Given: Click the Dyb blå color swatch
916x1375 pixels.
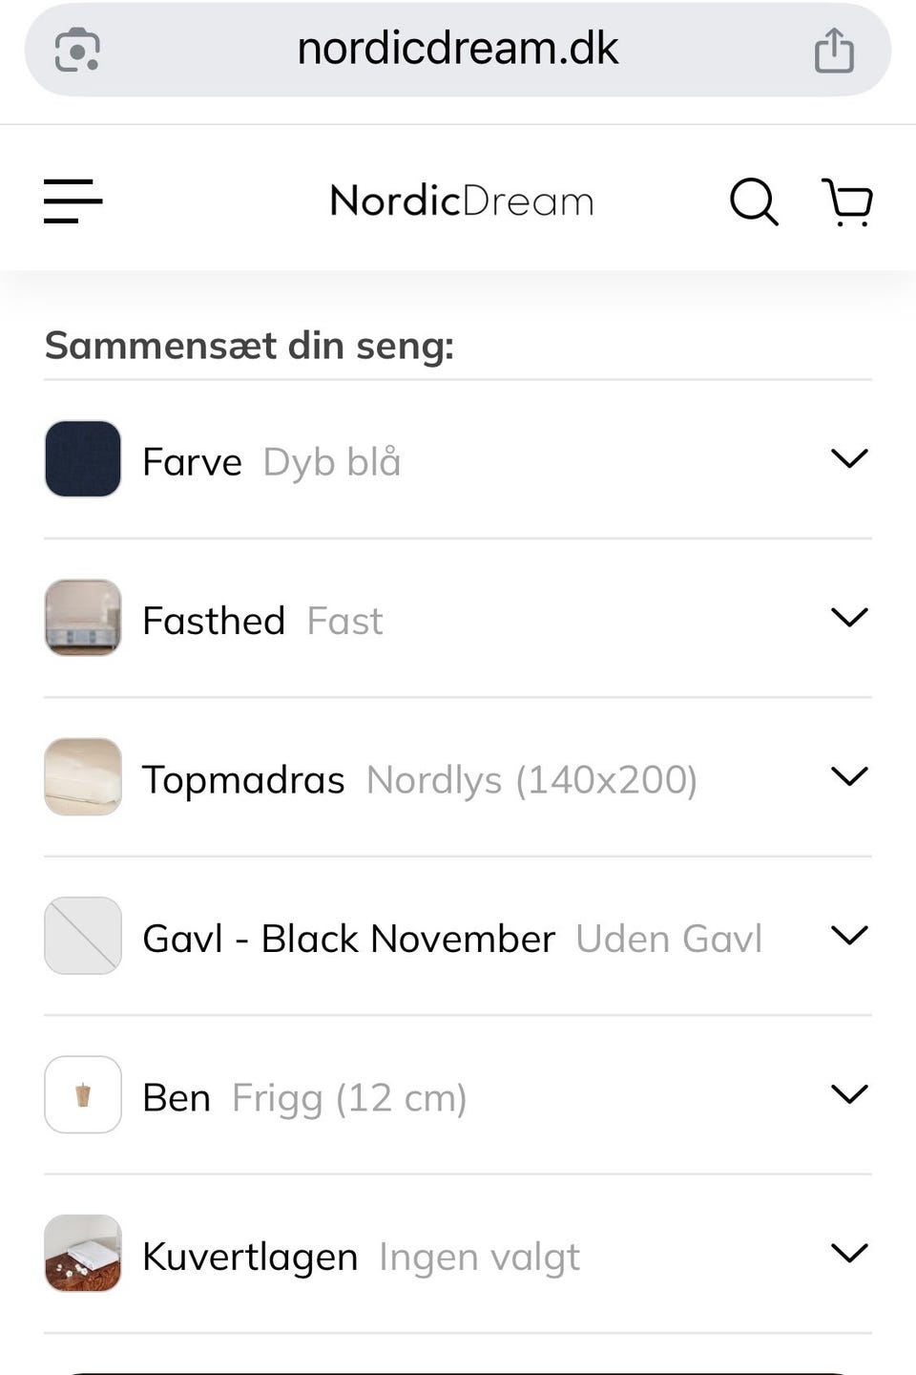Looking at the screenshot, I should [x=83, y=459].
